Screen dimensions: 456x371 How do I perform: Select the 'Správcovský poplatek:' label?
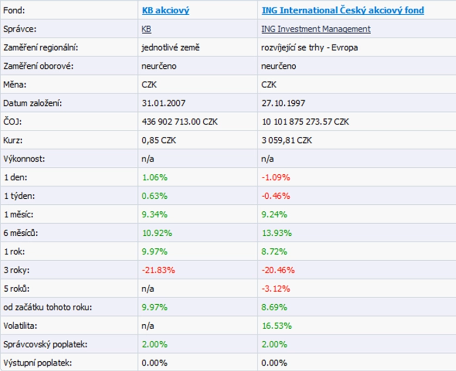[x=45, y=344]
